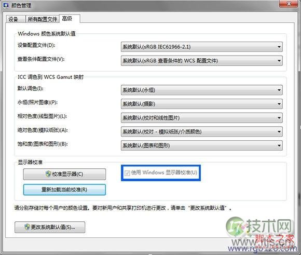Expand 查看条件配置文件 combo box
The width and height of the screenshot is (301, 255).
coord(201,61)
